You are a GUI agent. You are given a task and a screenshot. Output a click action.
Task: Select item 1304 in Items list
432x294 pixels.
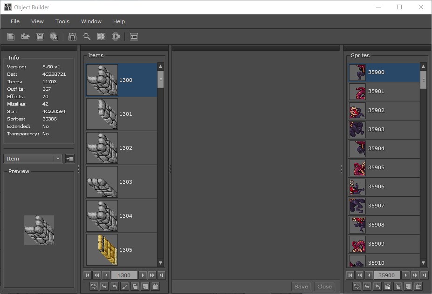tap(121, 216)
